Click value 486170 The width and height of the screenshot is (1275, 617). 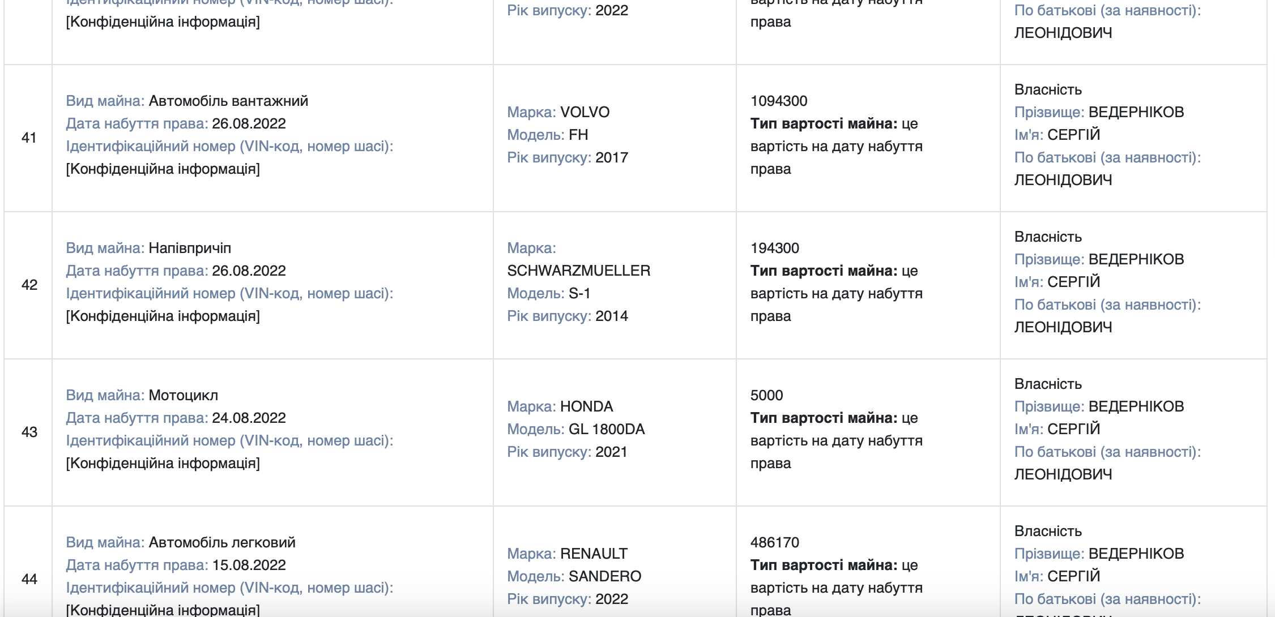(775, 542)
